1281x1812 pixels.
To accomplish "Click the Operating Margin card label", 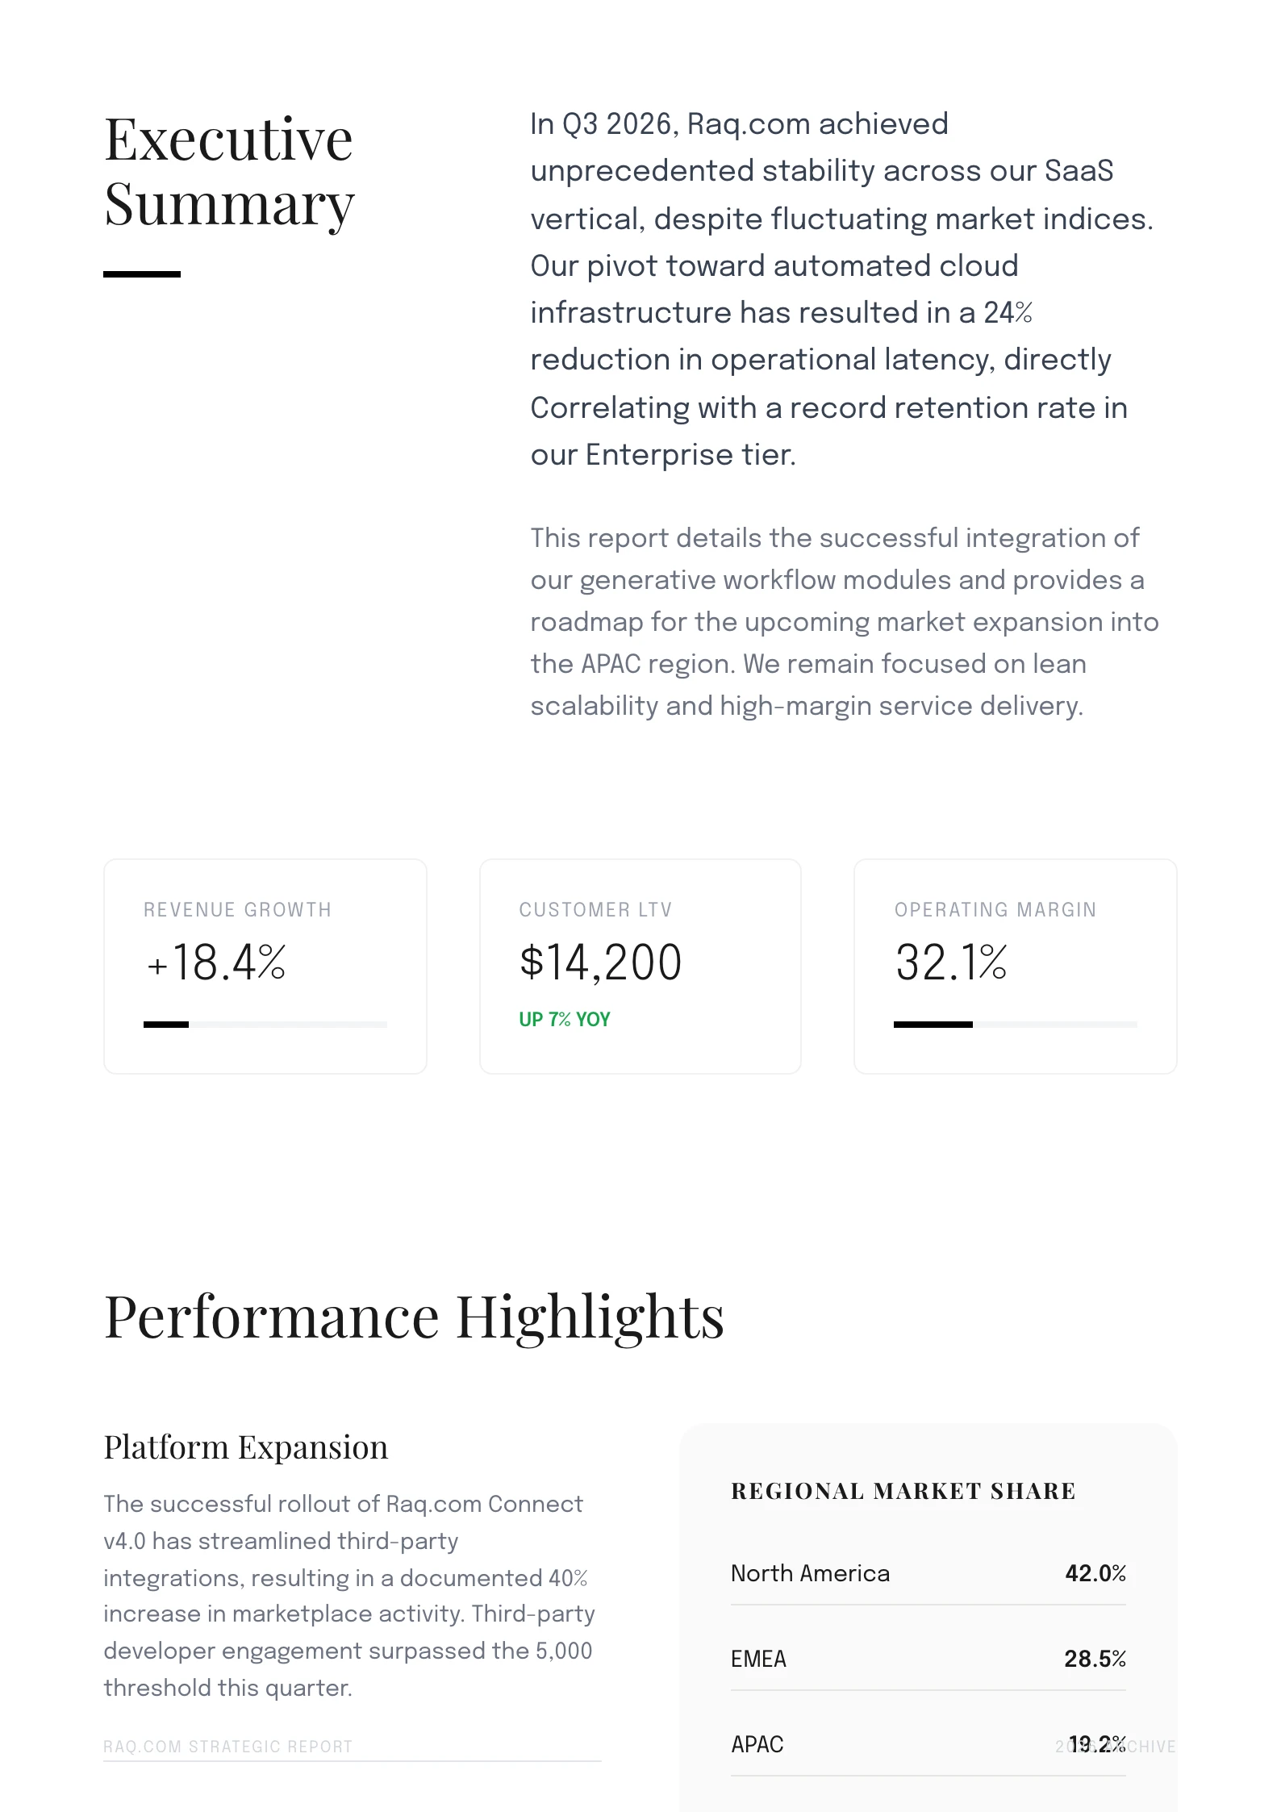I will click(995, 910).
